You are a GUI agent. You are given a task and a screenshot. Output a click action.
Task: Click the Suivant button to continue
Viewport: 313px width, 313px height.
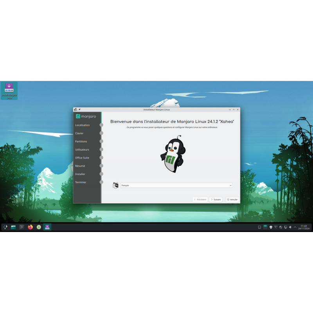click(216, 200)
